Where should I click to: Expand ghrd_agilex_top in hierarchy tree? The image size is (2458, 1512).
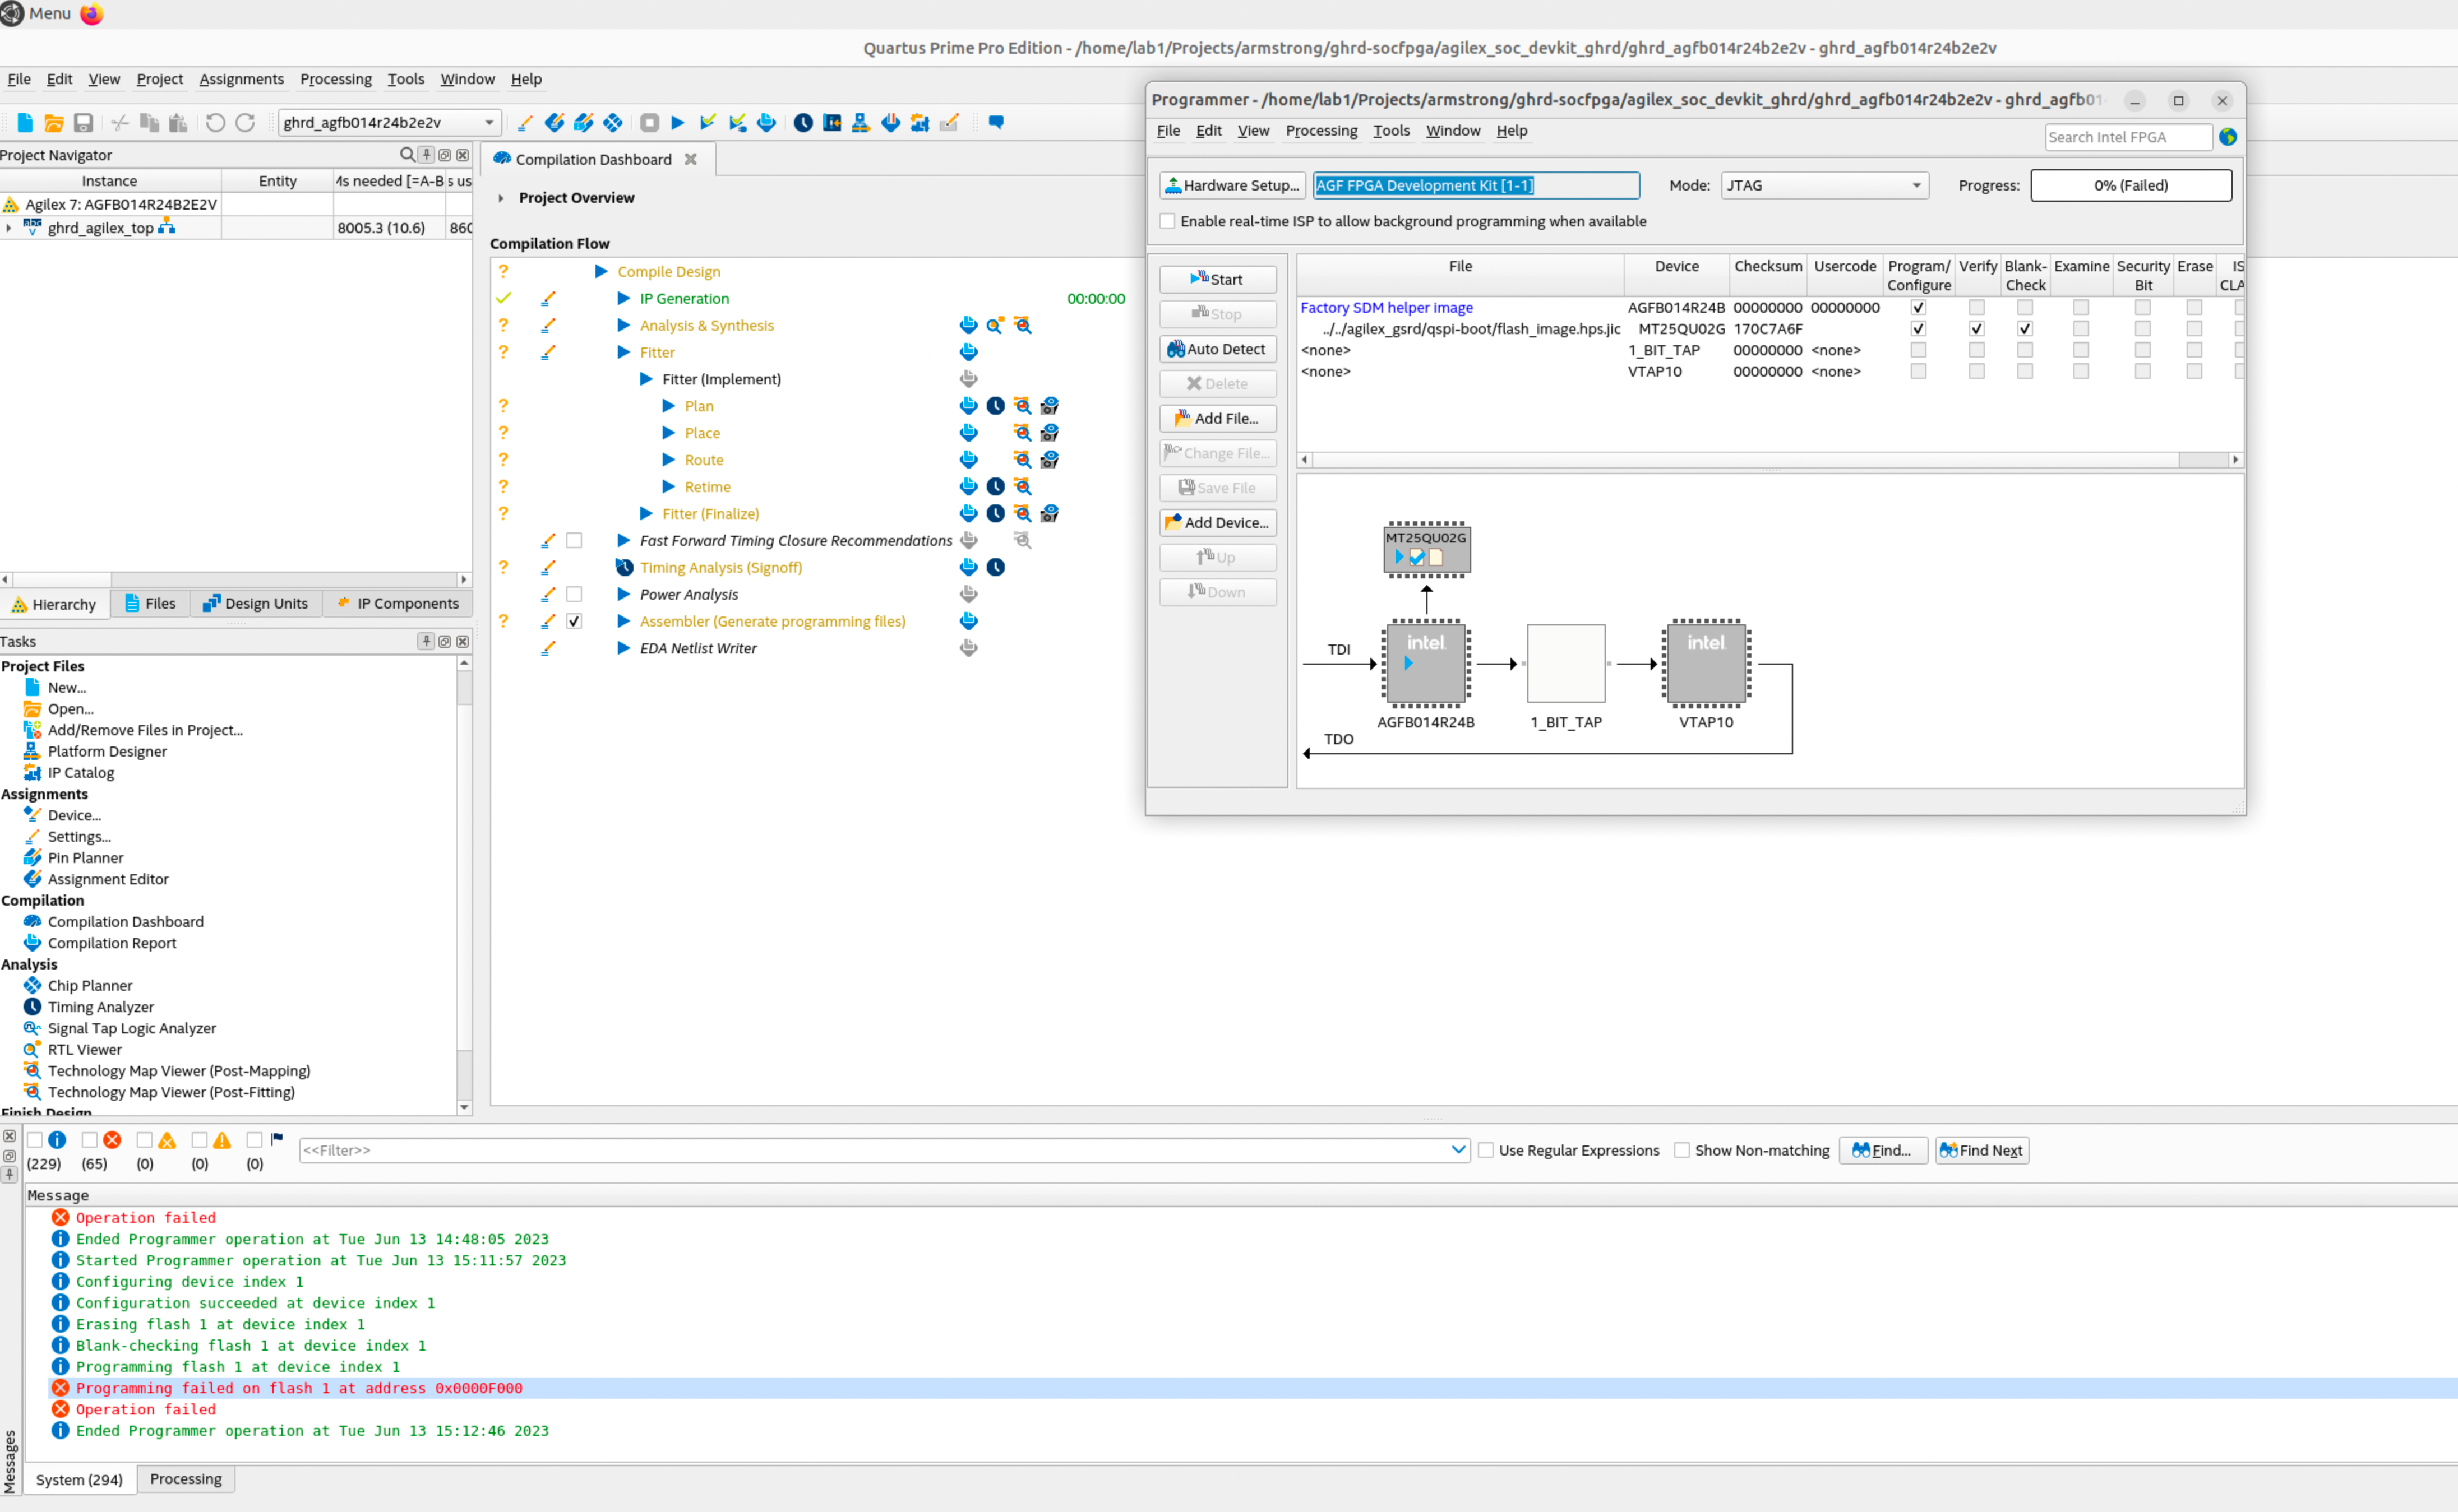pyautogui.click(x=9, y=228)
